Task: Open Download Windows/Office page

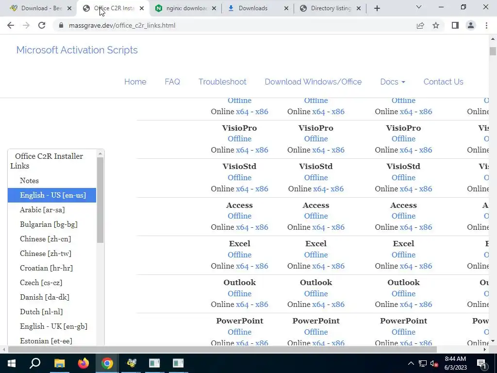Action: (313, 82)
